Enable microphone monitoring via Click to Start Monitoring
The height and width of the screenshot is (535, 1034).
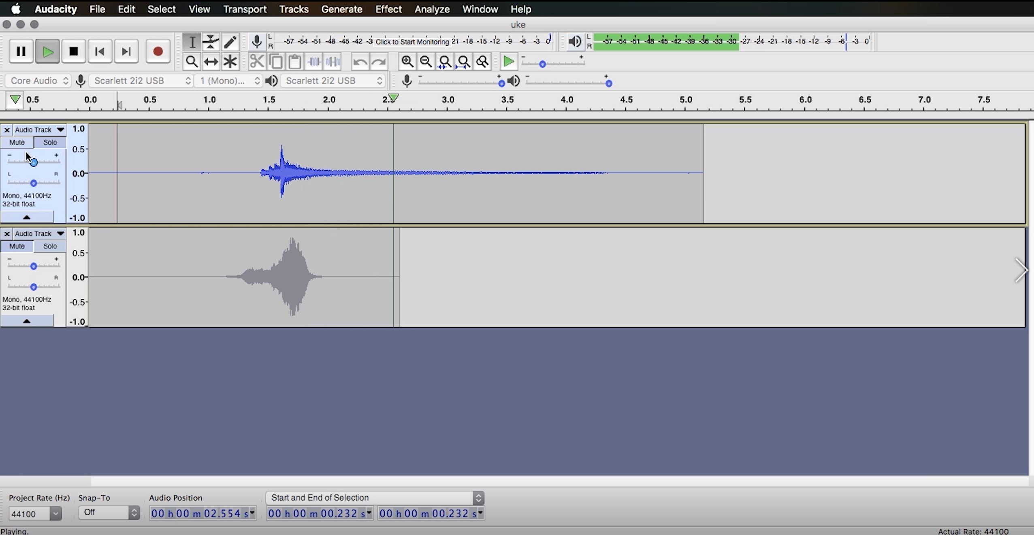pyautogui.click(x=412, y=41)
